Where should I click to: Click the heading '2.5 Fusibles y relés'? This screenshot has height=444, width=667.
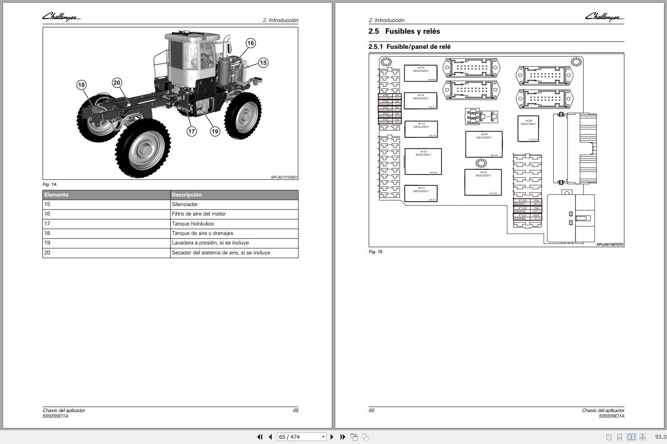click(x=404, y=32)
